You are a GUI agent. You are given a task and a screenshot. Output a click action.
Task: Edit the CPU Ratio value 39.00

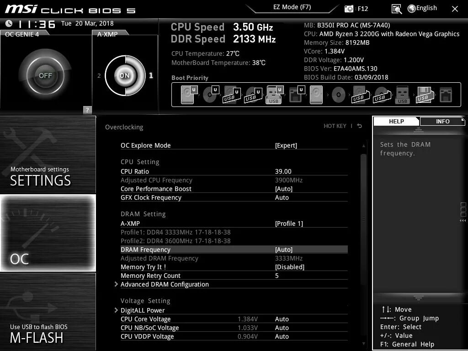coord(283,172)
